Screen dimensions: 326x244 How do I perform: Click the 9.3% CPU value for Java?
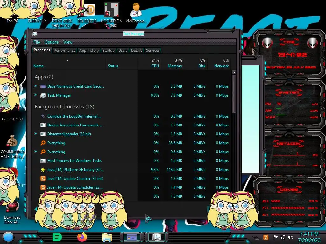click(x=155, y=170)
